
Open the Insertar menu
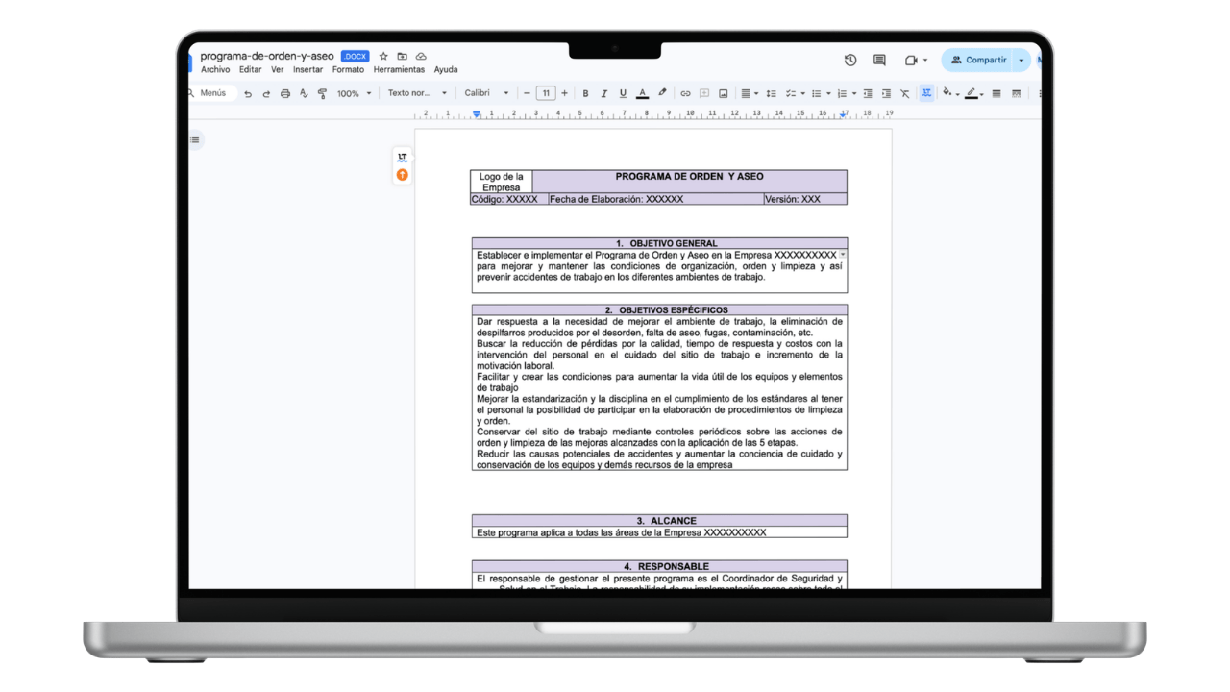[307, 69]
